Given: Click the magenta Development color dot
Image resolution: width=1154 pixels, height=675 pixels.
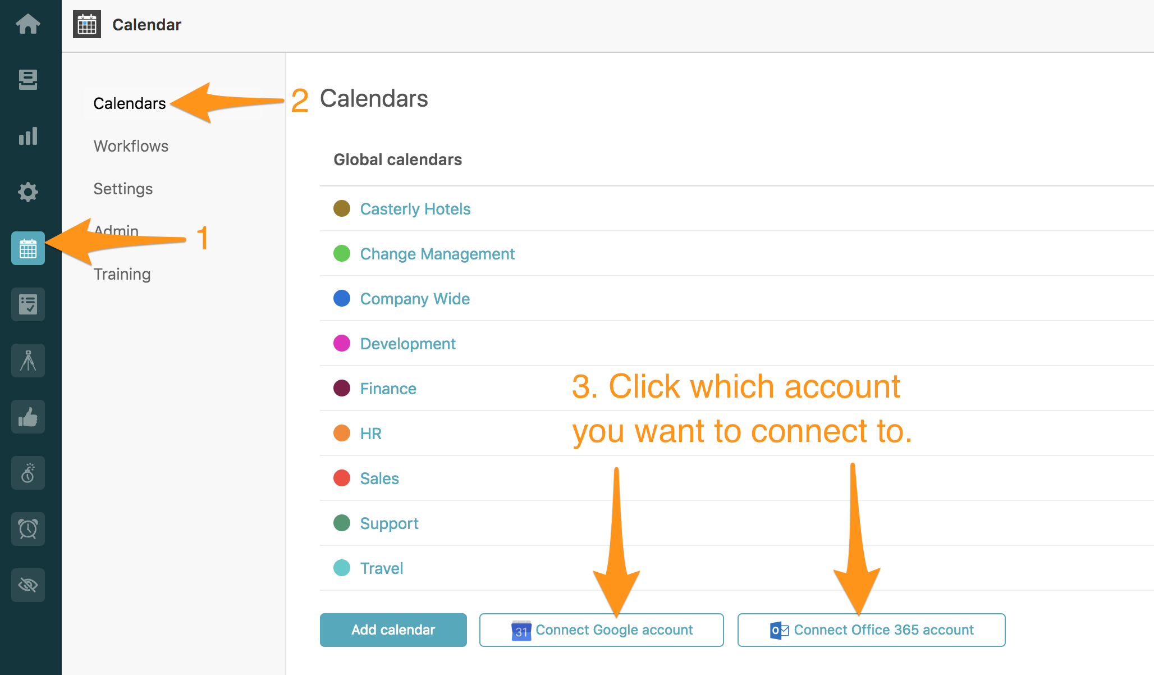Looking at the screenshot, I should click(x=342, y=343).
